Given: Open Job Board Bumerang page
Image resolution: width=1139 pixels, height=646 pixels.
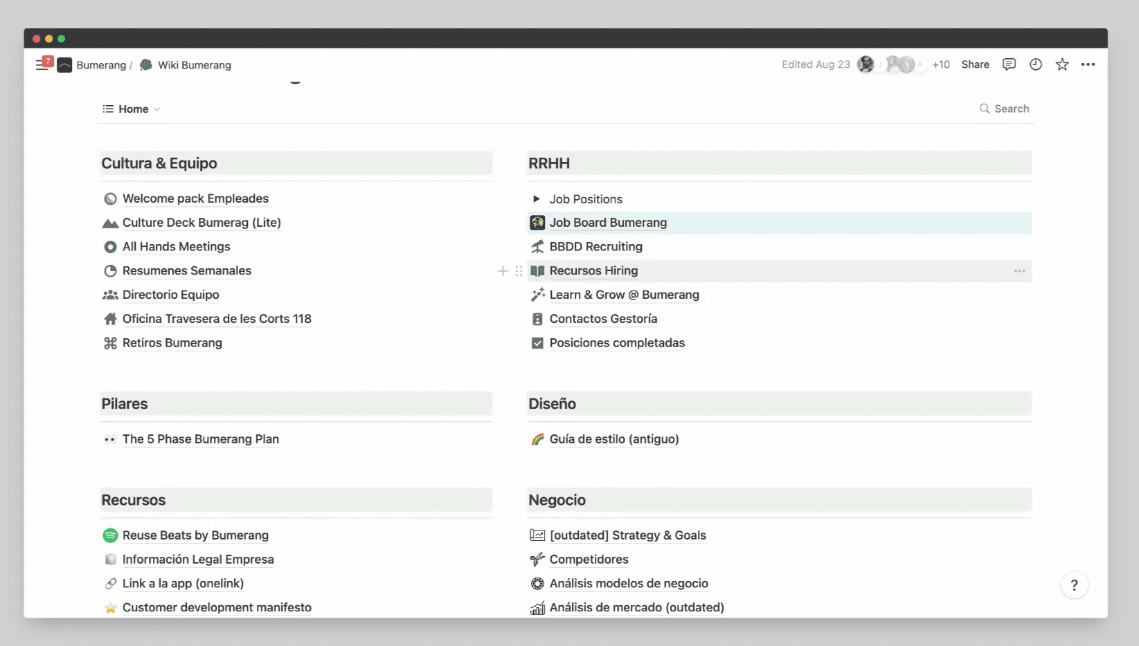Looking at the screenshot, I should coord(608,223).
